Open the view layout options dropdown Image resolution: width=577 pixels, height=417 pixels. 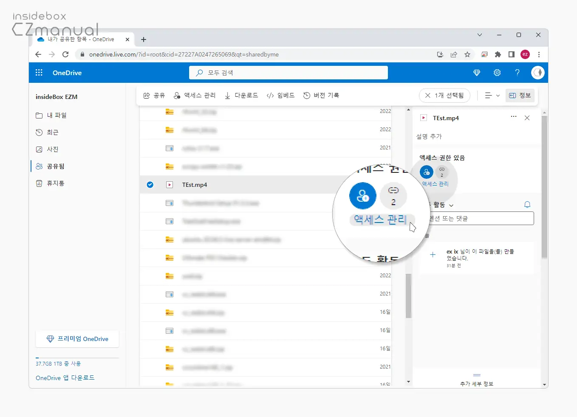[492, 96]
